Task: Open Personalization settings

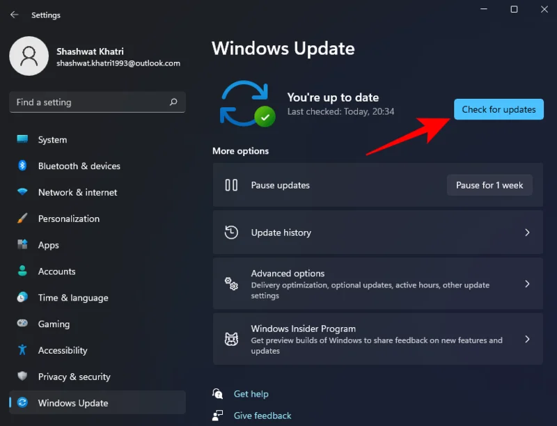Action: click(x=68, y=219)
